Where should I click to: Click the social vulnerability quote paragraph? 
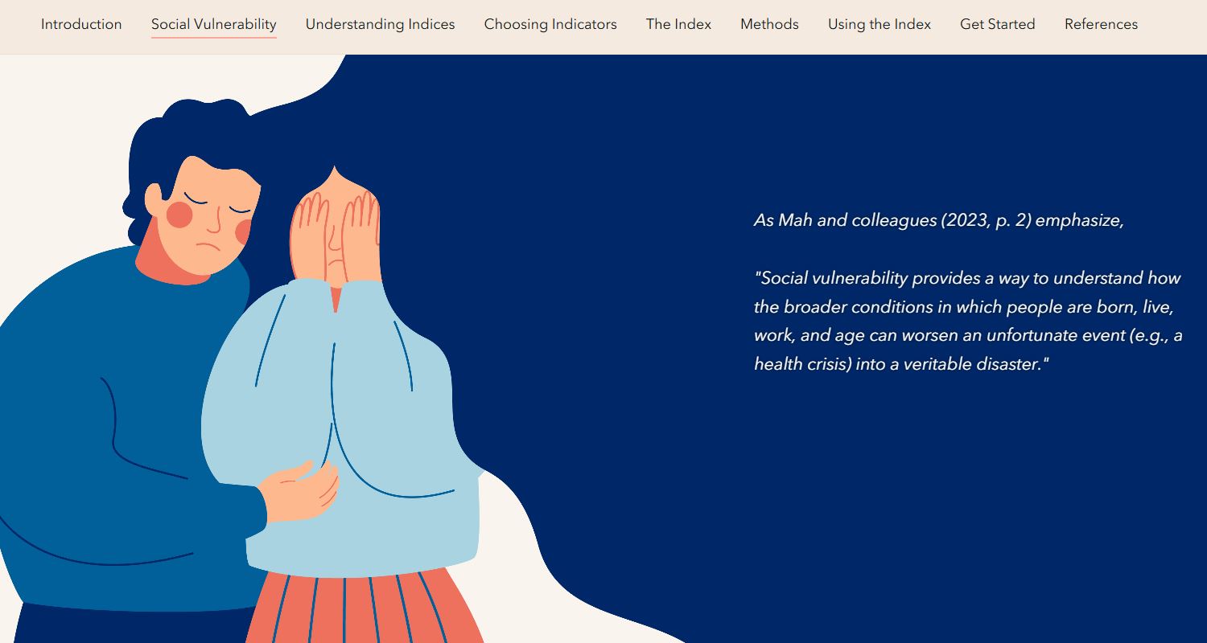pyautogui.click(x=968, y=321)
